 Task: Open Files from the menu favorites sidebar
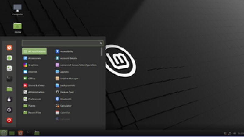(x=9, y=89)
